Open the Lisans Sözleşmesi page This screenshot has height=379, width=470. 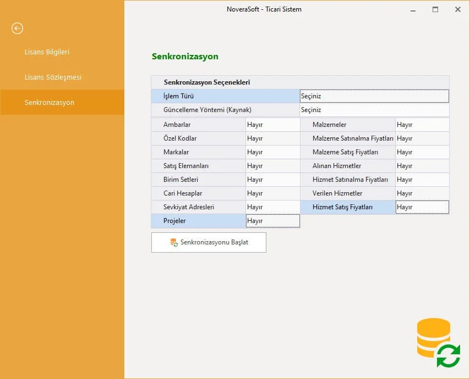coord(53,77)
